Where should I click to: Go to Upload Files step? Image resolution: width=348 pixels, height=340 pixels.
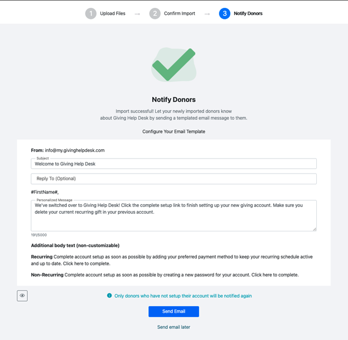pyautogui.click(x=113, y=13)
